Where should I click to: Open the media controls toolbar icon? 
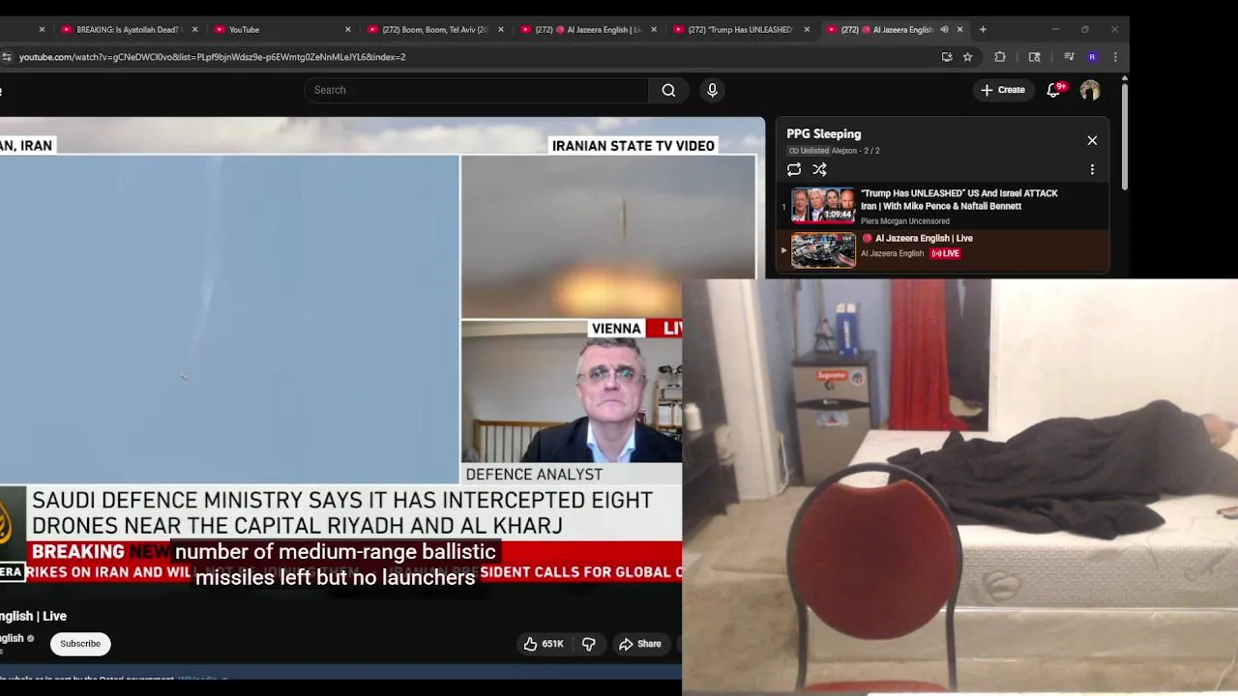click(1069, 57)
